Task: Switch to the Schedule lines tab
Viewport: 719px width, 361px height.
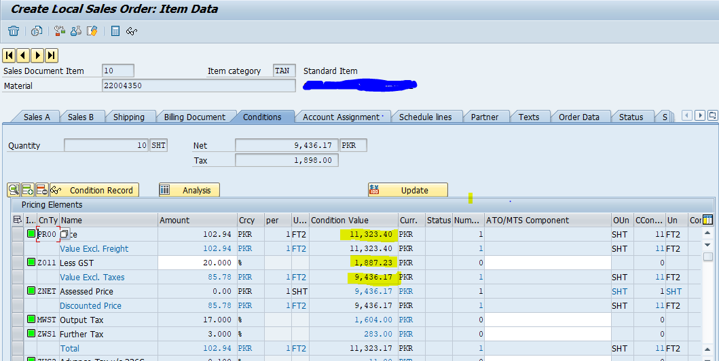Action: pos(425,117)
